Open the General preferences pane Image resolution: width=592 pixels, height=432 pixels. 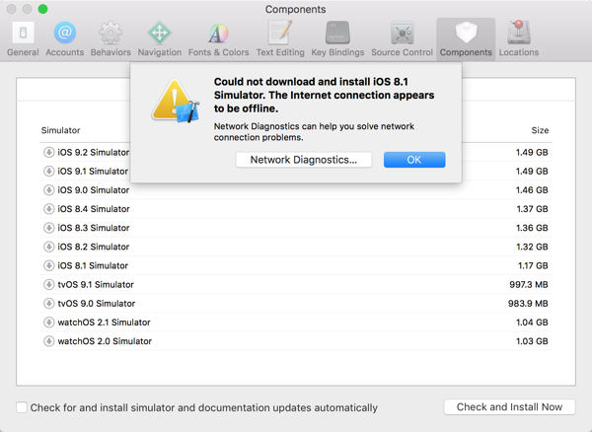click(23, 37)
